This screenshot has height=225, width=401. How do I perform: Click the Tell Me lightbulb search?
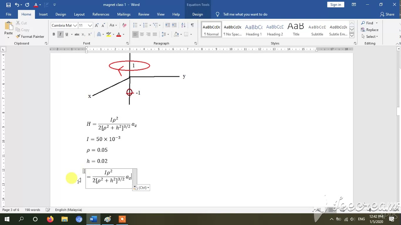218,14
